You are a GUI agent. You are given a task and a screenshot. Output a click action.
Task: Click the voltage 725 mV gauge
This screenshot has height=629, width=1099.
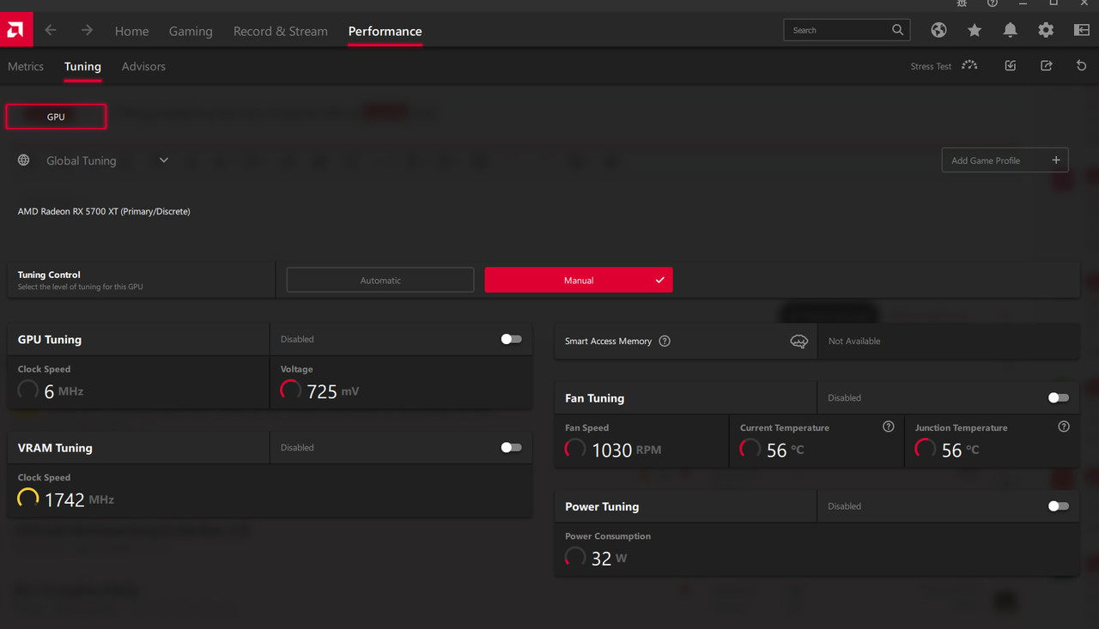291,390
